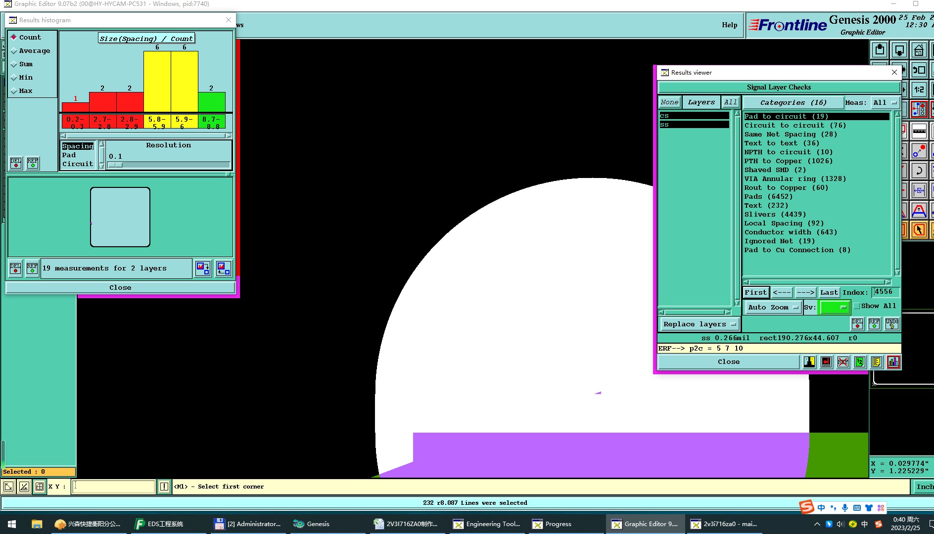Click the 1:2 zoom scale icon
934x534 pixels.
(919, 89)
